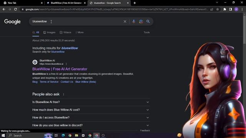Open Chrome's three-dot menu

click(242, 9)
